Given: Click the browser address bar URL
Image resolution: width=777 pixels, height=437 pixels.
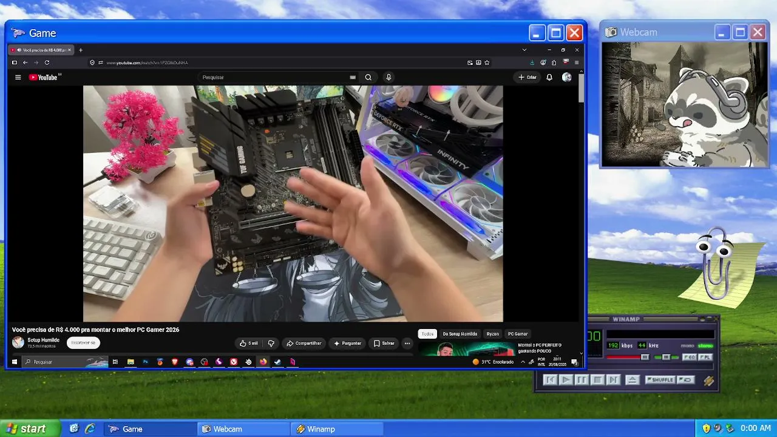Looking at the screenshot, I should click(148, 63).
